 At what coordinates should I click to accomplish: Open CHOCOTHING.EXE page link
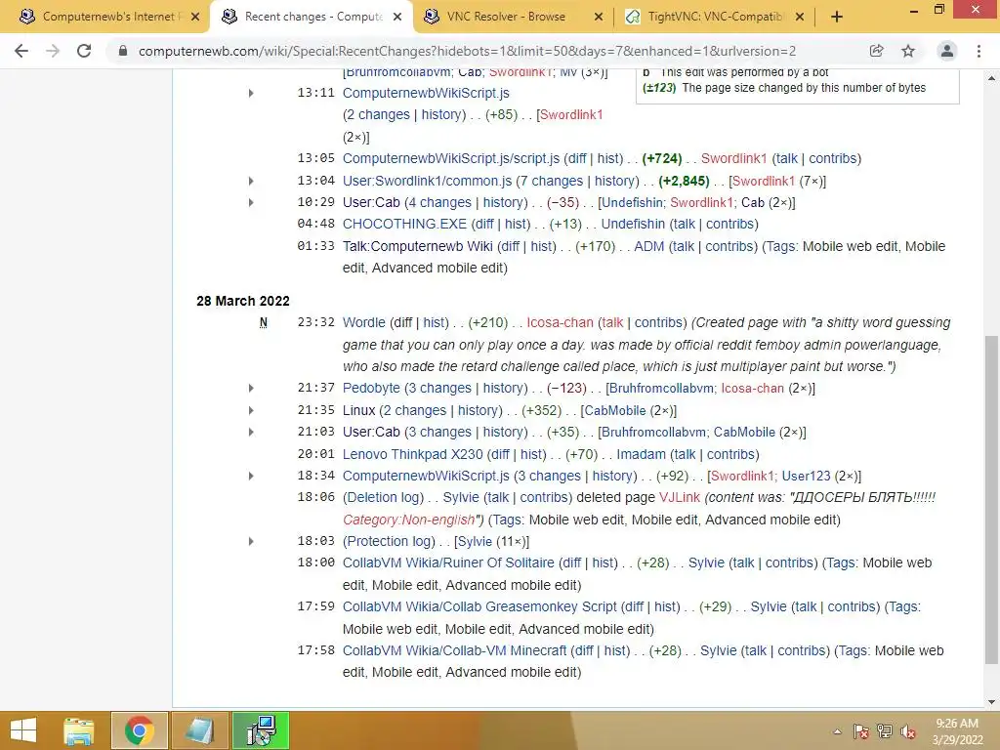[404, 224]
